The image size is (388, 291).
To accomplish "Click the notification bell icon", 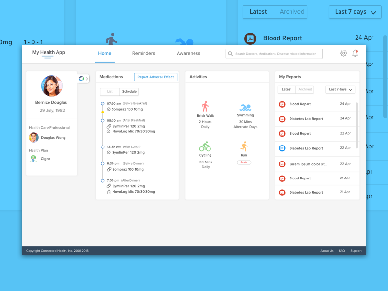I will 355,53.
